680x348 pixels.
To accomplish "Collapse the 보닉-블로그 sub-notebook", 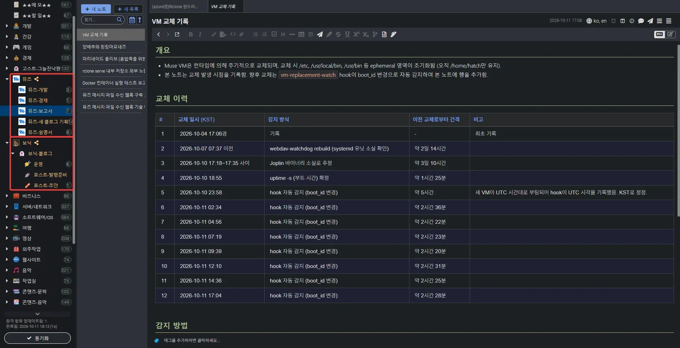I will 13,153.
